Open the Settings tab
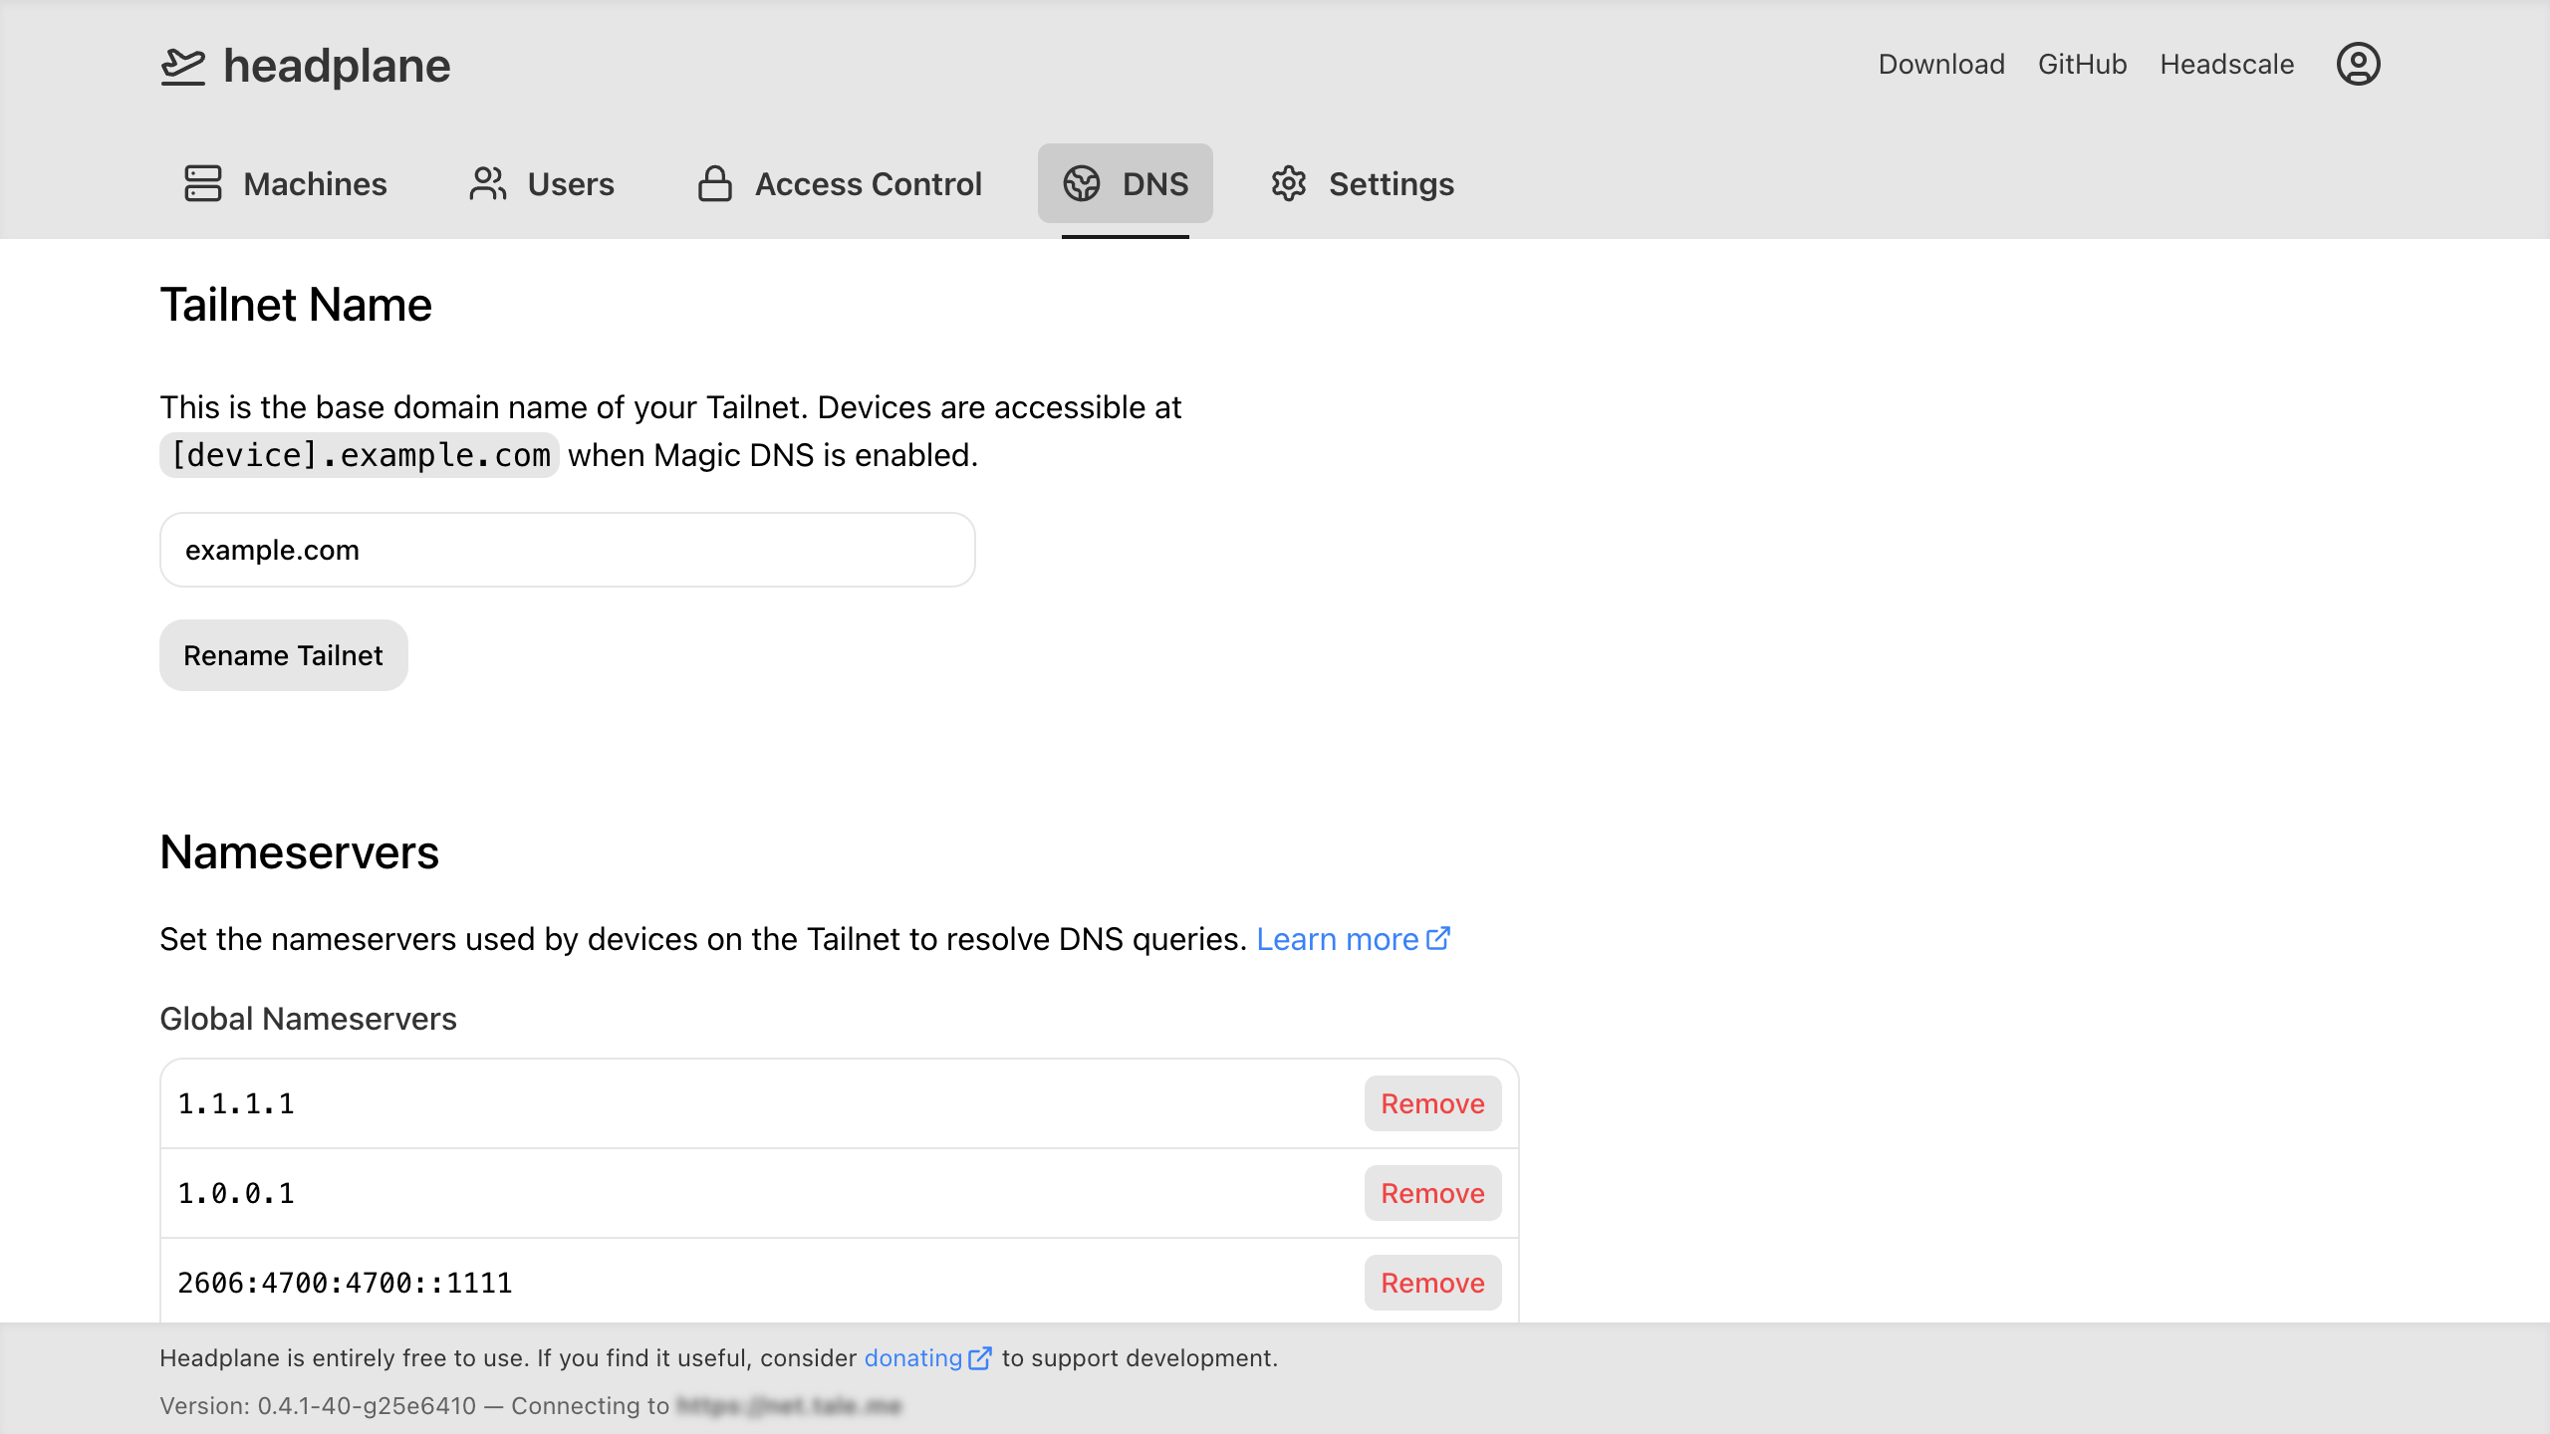This screenshot has height=1434, width=2550. click(1363, 183)
